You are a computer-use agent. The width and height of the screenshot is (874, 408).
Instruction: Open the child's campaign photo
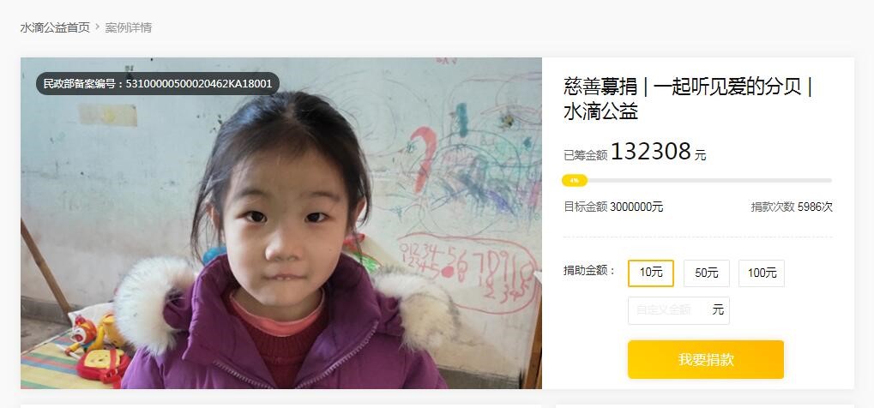pyautogui.click(x=281, y=223)
